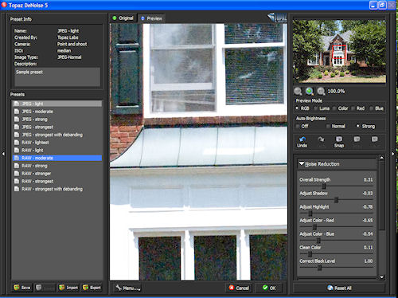This screenshot has height=298, width=398.
Task: Switch to the Original view tab
Action: pyautogui.click(x=123, y=18)
